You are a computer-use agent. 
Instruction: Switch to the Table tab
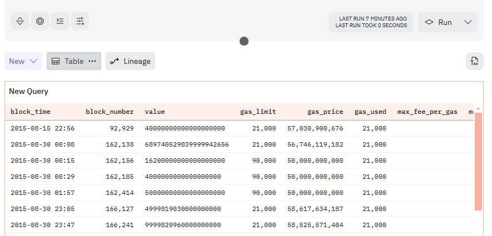point(74,61)
